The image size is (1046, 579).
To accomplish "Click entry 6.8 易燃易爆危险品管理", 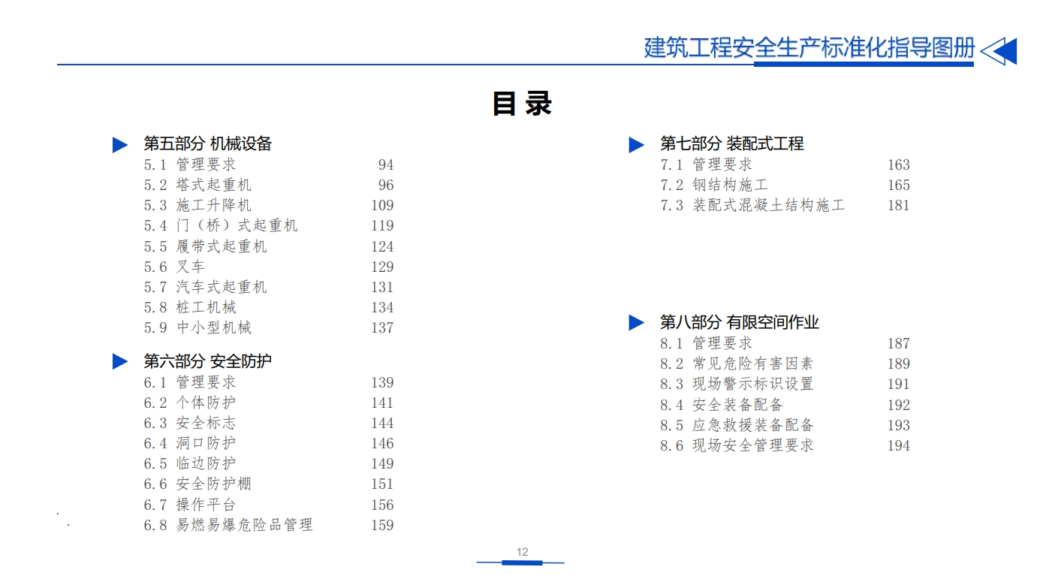I will pyautogui.click(x=228, y=525).
